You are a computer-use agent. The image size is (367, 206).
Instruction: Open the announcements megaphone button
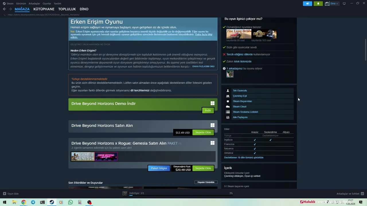click(307, 4)
